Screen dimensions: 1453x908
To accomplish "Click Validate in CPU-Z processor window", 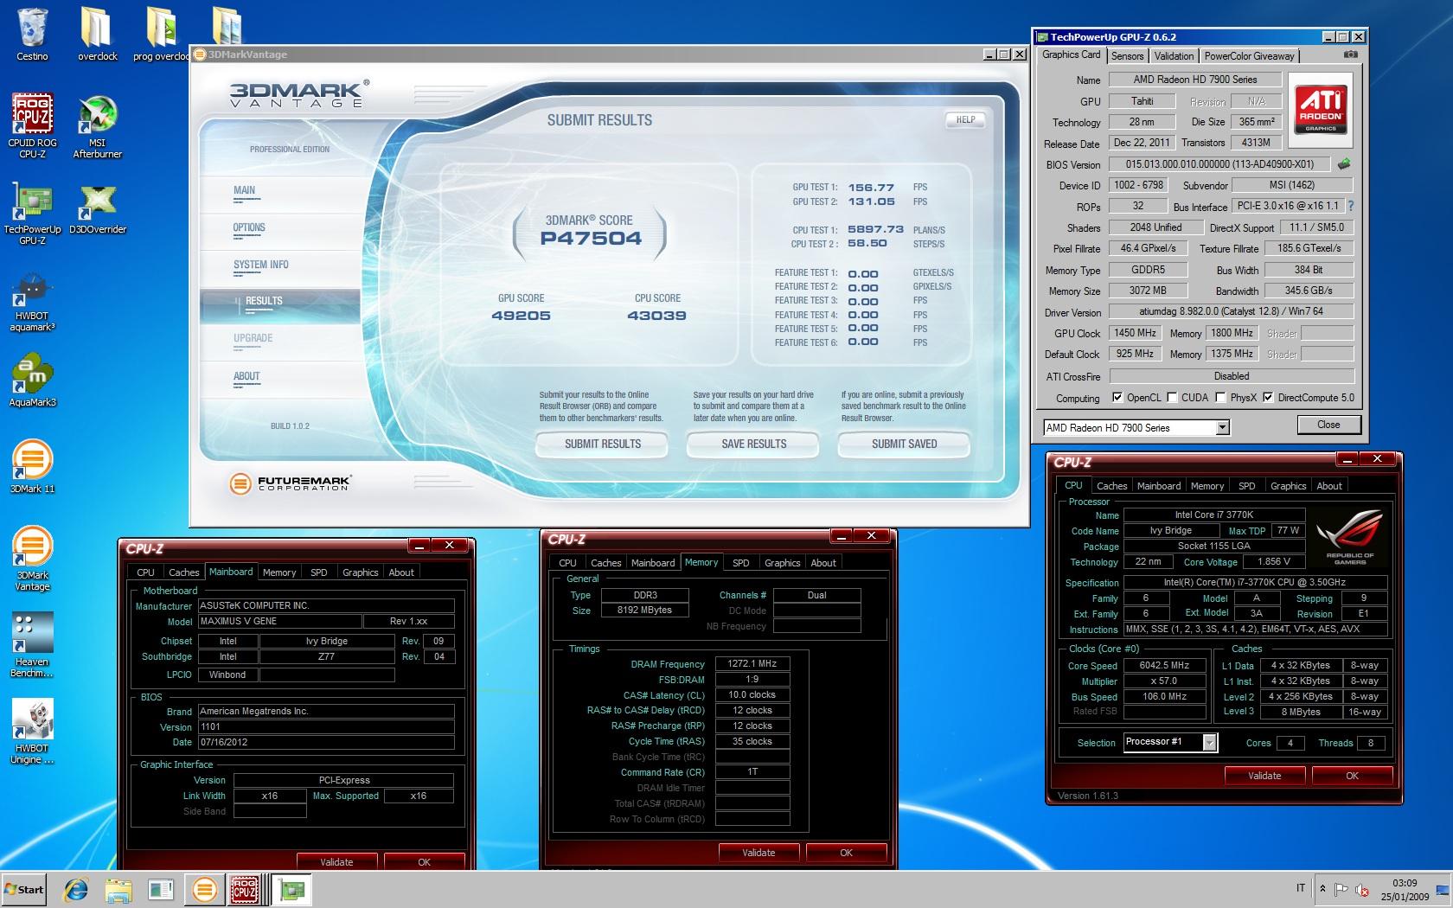I will pyautogui.click(x=1264, y=776).
